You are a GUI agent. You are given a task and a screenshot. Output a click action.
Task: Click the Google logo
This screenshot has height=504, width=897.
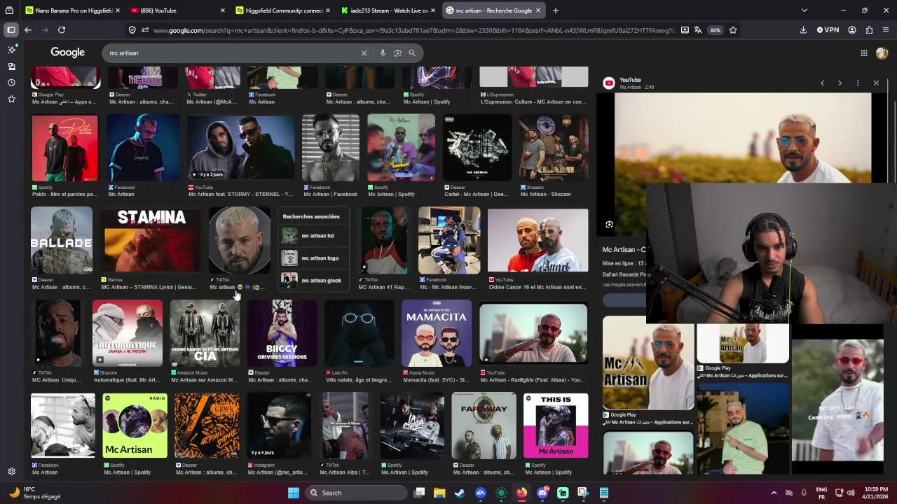(67, 52)
